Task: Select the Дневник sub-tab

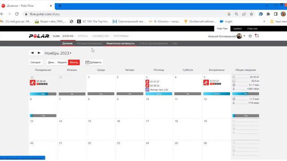Action: tap(67, 43)
